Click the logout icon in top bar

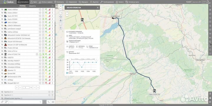coord(200,2)
